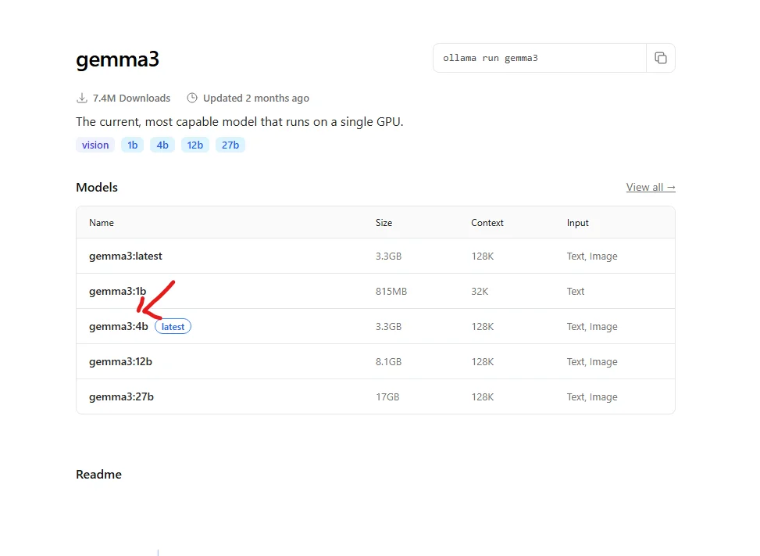Click the ollama run gemma3 command field
The image size is (760, 556).
[540, 58]
